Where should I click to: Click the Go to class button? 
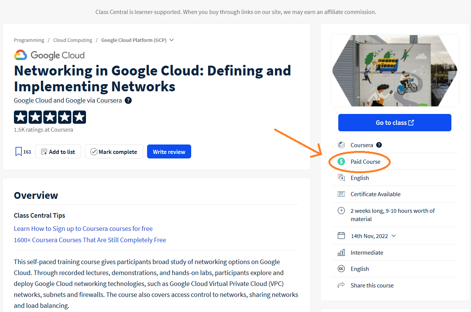coord(394,123)
